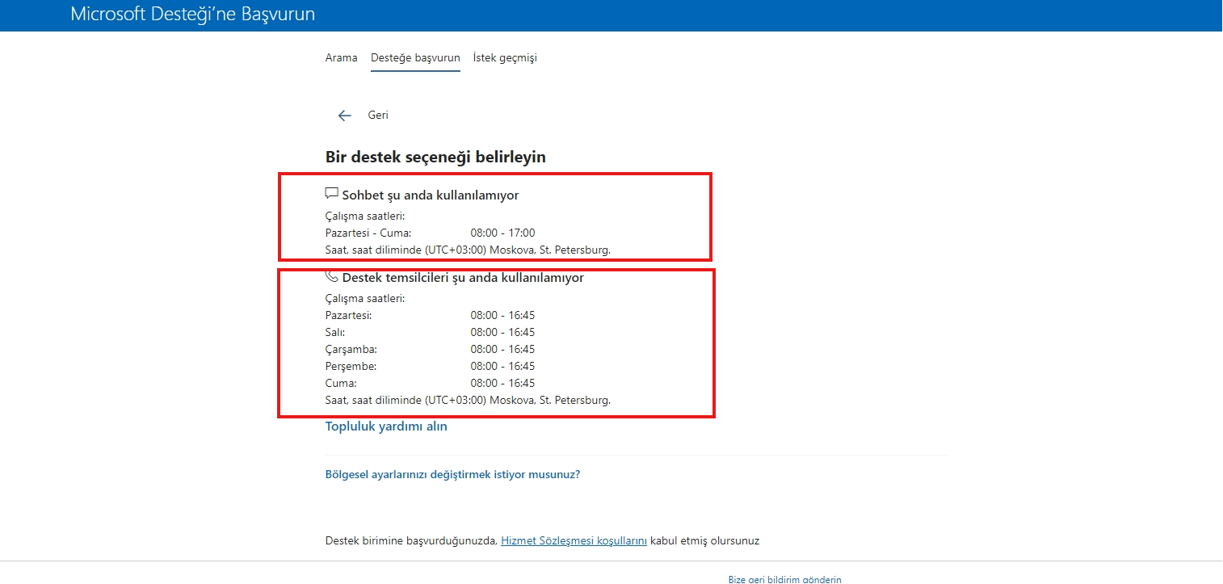Click the Cuma: day label
Viewport: 1223px width, 584px height.
341,384
